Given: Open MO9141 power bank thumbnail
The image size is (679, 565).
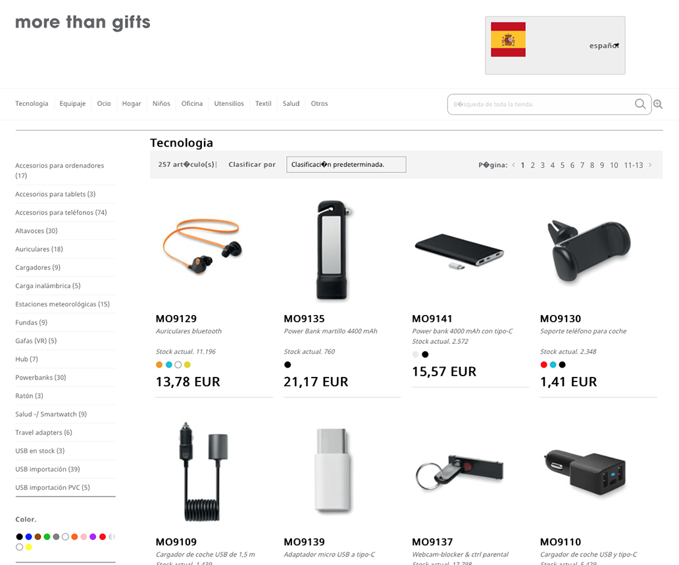Looking at the screenshot, I should [459, 251].
